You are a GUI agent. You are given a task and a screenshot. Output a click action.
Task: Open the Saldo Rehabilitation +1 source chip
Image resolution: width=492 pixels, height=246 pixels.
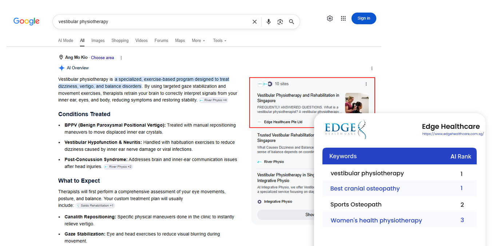[95, 206]
